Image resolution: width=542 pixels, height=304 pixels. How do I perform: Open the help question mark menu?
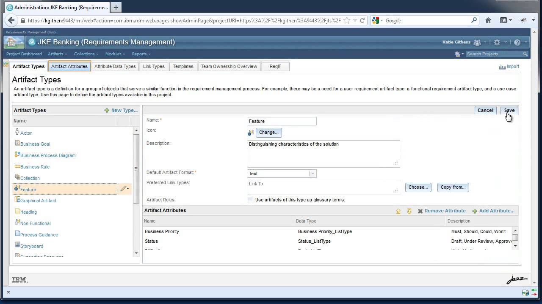pos(517,42)
